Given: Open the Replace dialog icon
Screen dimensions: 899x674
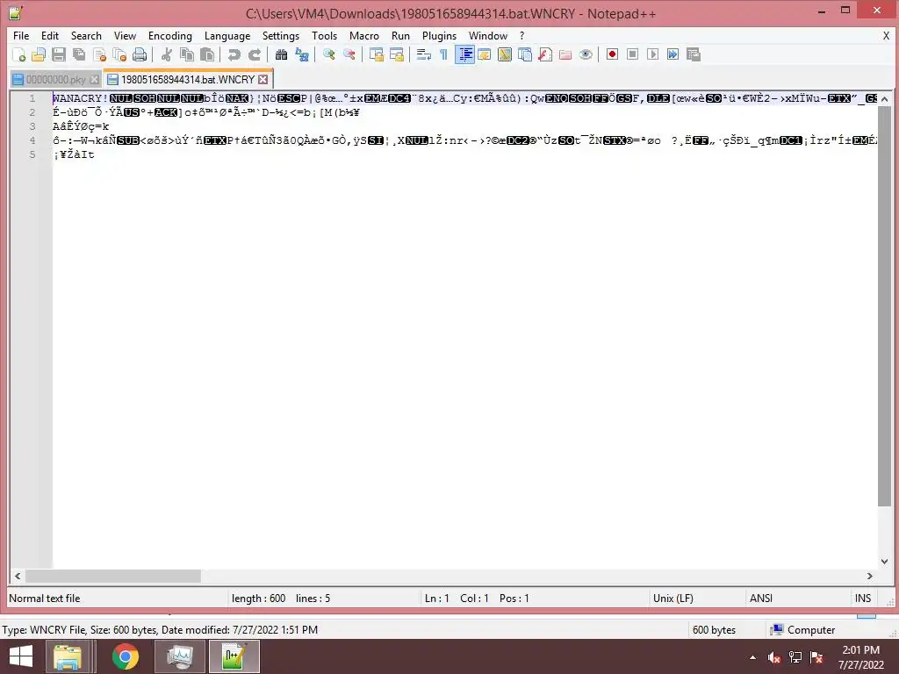Looking at the screenshot, I should tap(302, 54).
